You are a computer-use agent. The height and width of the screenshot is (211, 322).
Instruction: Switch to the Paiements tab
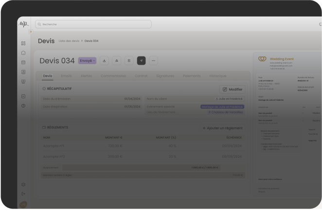click(x=192, y=76)
